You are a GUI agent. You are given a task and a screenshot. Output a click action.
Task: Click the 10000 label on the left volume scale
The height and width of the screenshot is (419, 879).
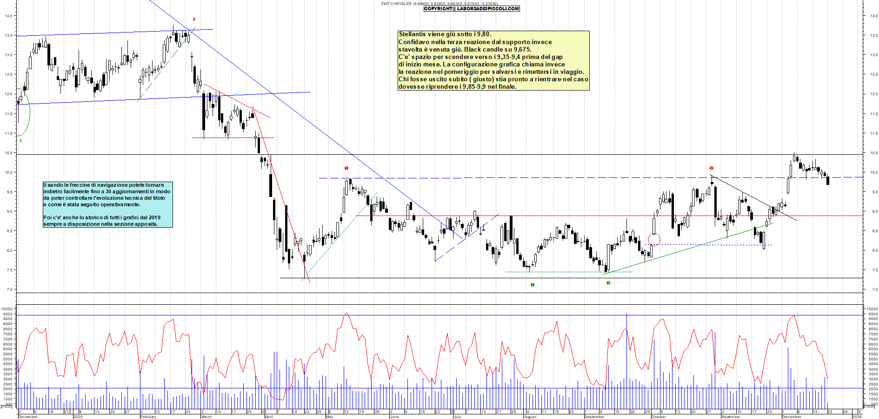pyautogui.click(x=7, y=309)
